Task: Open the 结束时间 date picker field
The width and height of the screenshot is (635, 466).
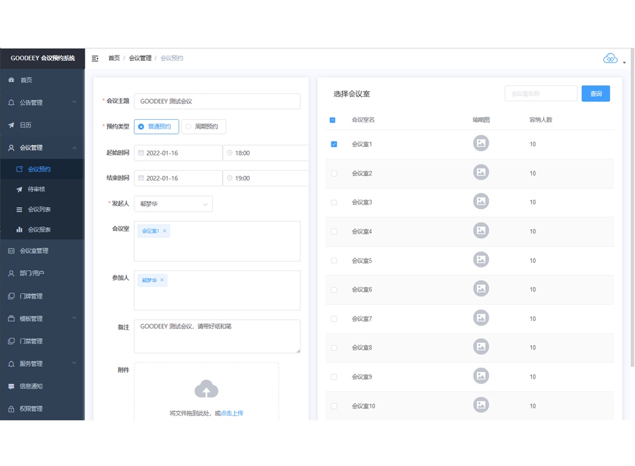Action: pyautogui.click(x=178, y=178)
